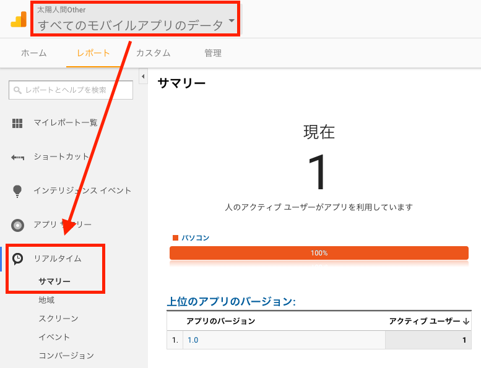481x368 pixels.
Task: Select the レポート tab
Action: 93,53
